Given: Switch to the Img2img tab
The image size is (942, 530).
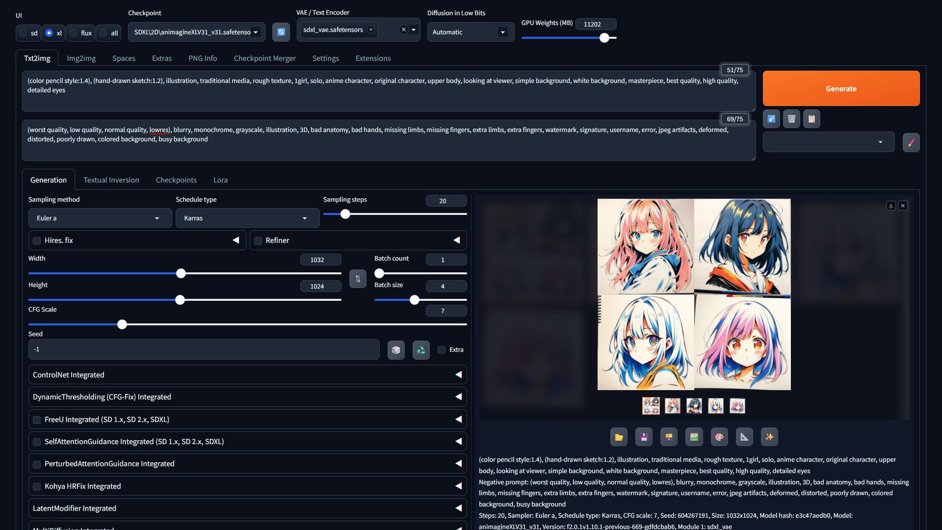Looking at the screenshot, I should pos(81,58).
